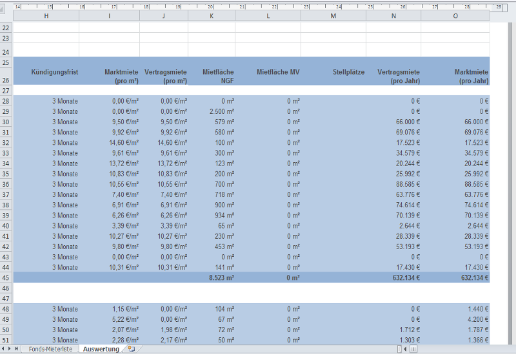The width and height of the screenshot is (516, 354).
Task: Select row 47 header
Action: (x=6, y=299)
